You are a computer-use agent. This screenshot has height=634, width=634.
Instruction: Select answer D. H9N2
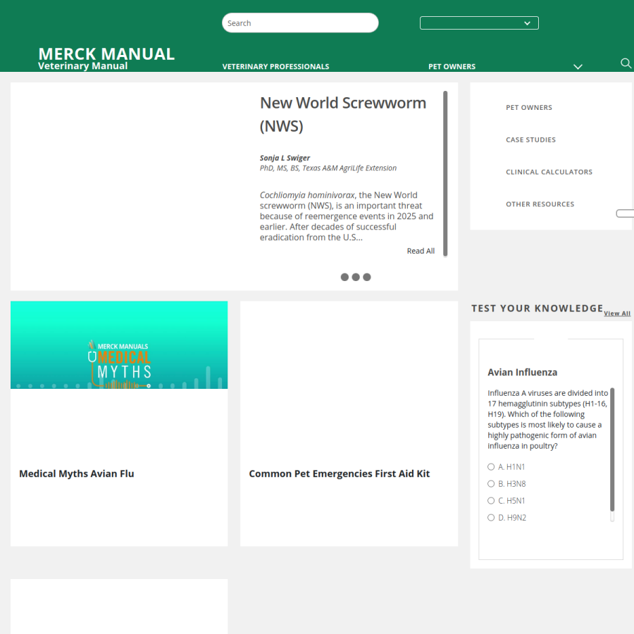[491, 518]
